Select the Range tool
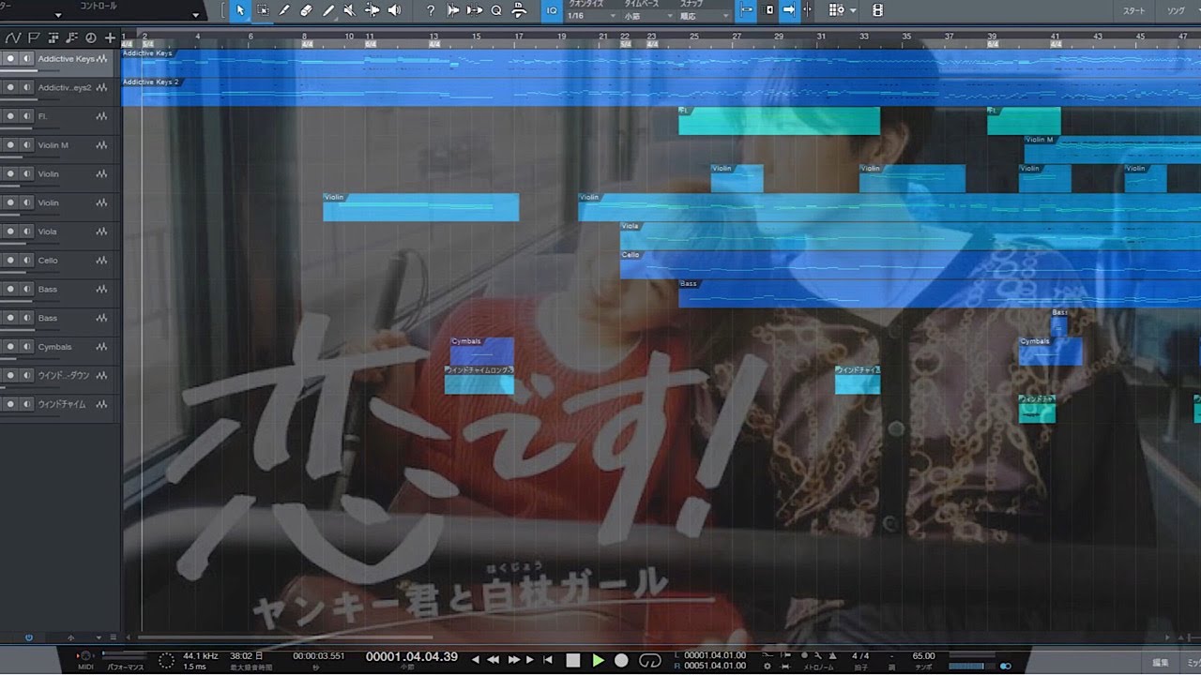 click(x=262, y=10)
